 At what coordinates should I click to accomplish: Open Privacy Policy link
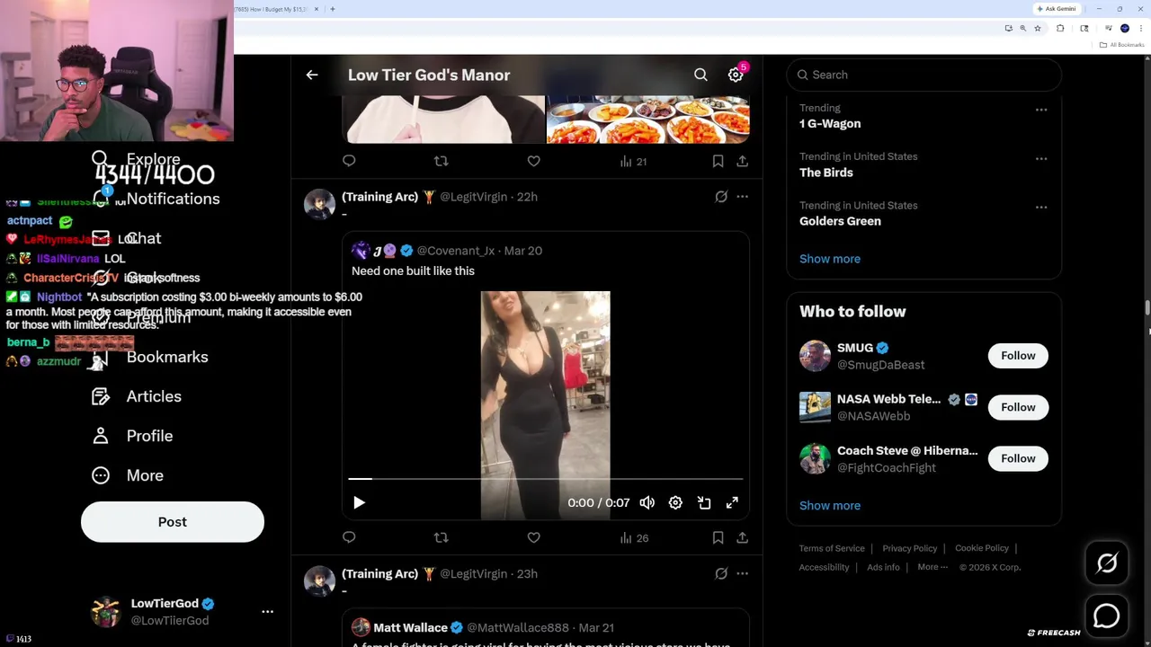click(x=910, y=548)
